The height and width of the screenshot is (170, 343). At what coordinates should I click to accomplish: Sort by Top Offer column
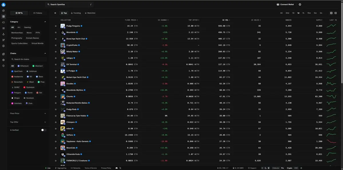pyautogui.click(x=194, y=20)
